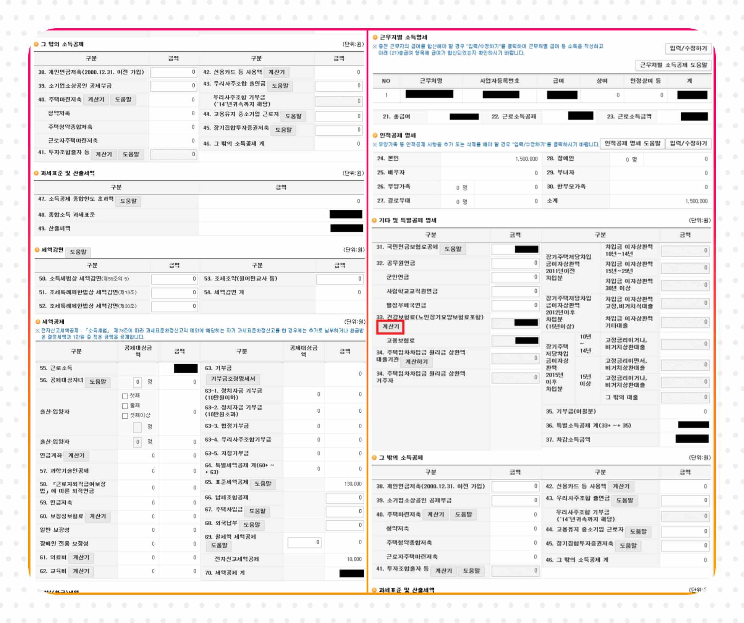Click 계산하기 for 주택임차차입금 대출기관
This screenshot has width=744, height=623.
pyautogui.click(x=416, y=362)
